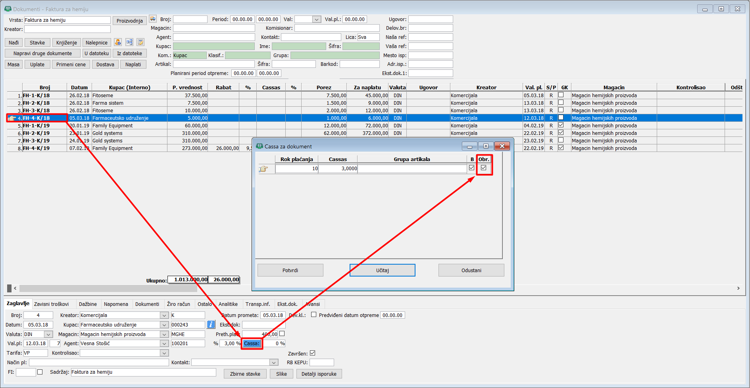
Task: Toggle the checkbox beside Preth.plać. amount
Action: pos(282,334)
